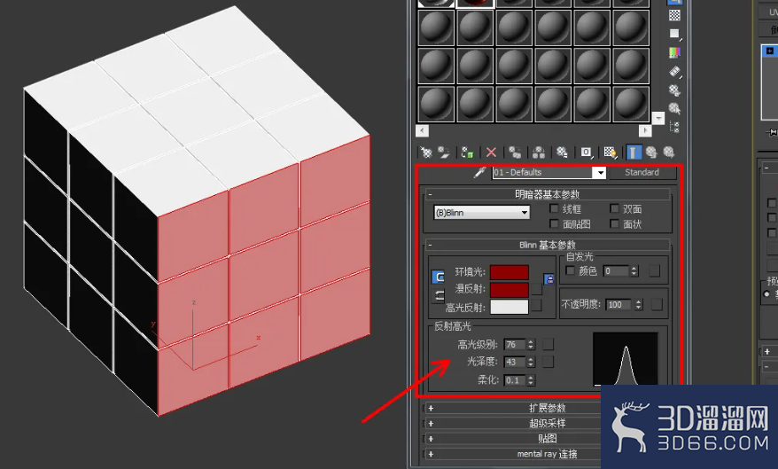Open the 01 - Defaults material name dropdown
Image resolution: width=778 pixels, height=469 pixels.
(601, 173)
